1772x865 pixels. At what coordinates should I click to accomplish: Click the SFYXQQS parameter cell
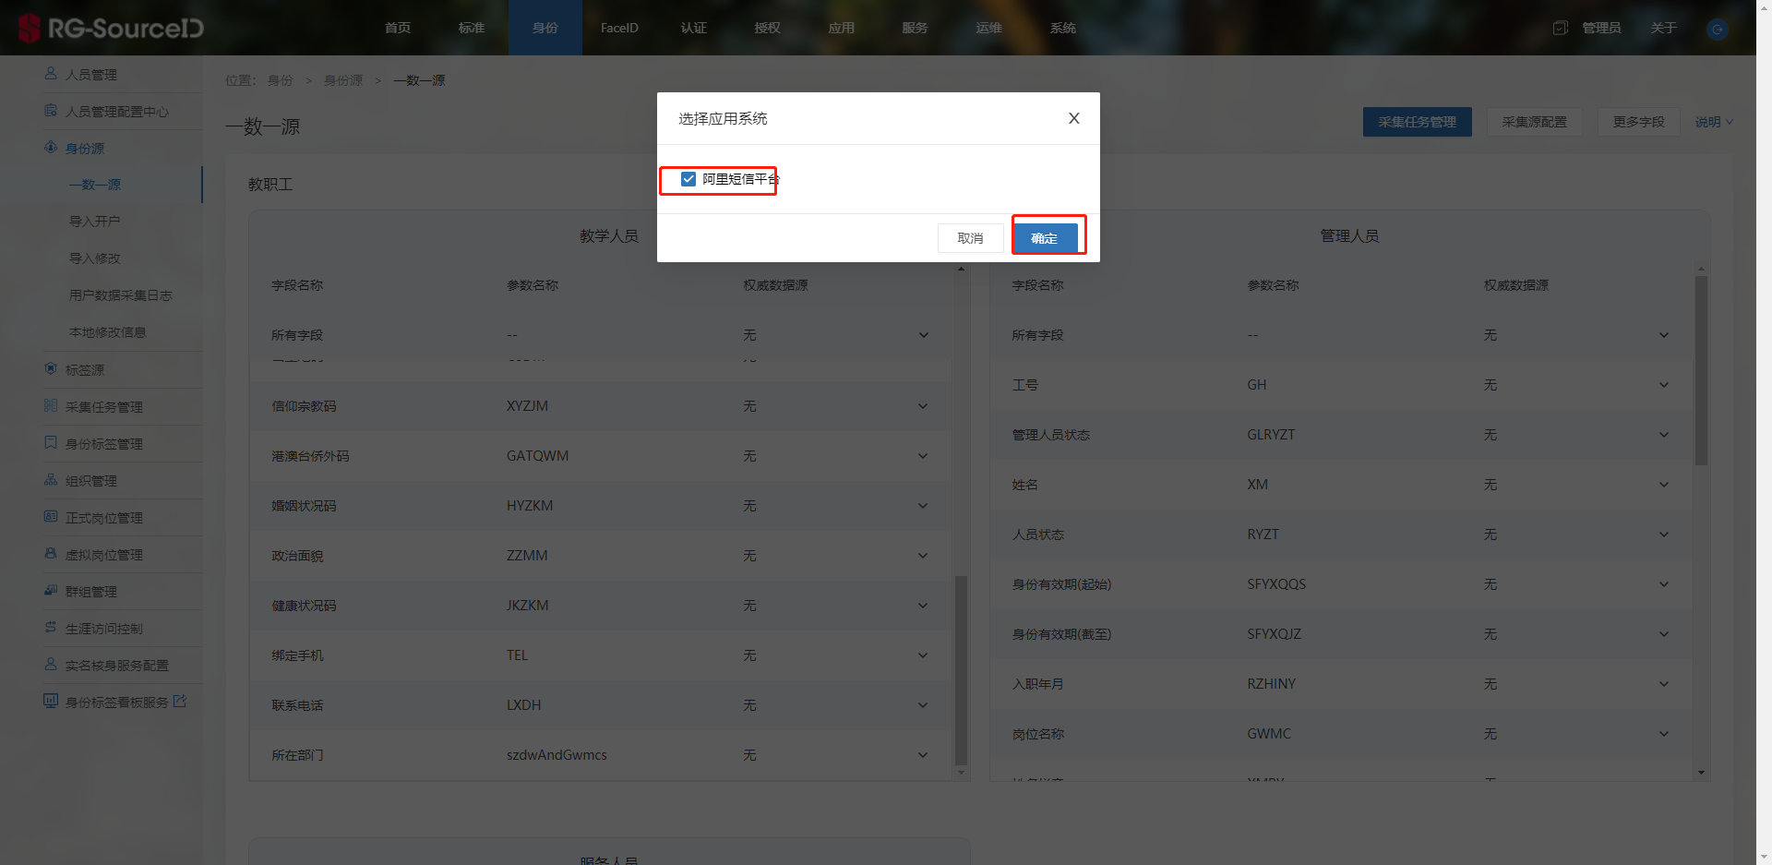pos(1276,584)
